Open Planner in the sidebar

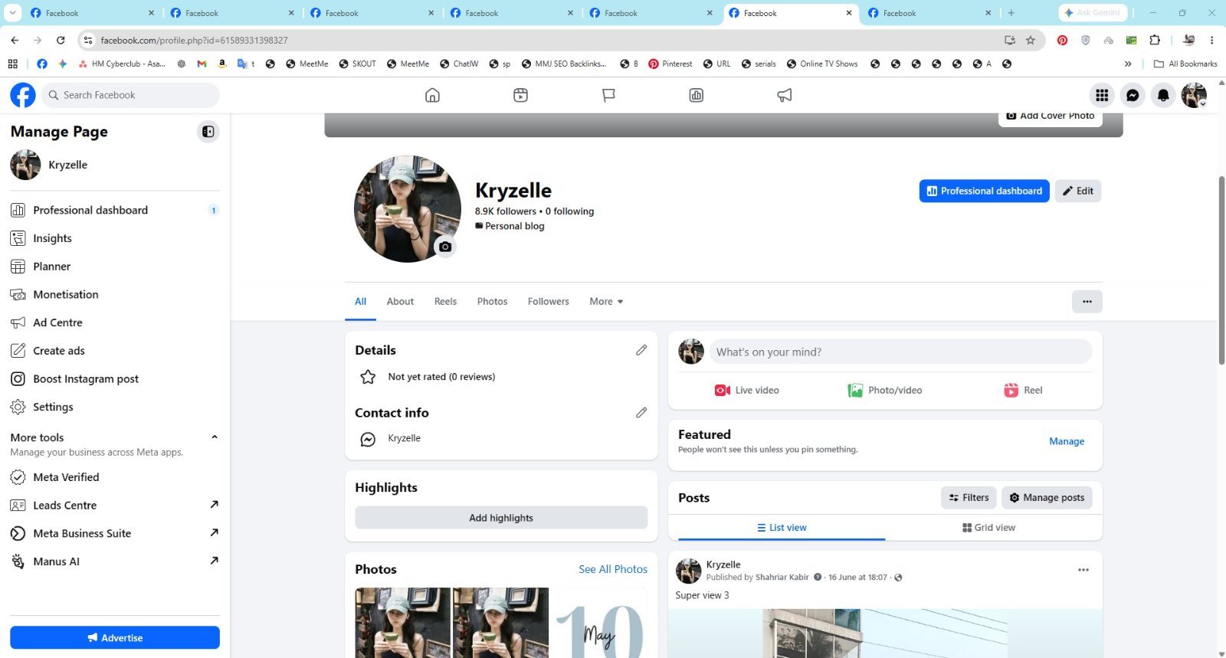coord(115,267)
